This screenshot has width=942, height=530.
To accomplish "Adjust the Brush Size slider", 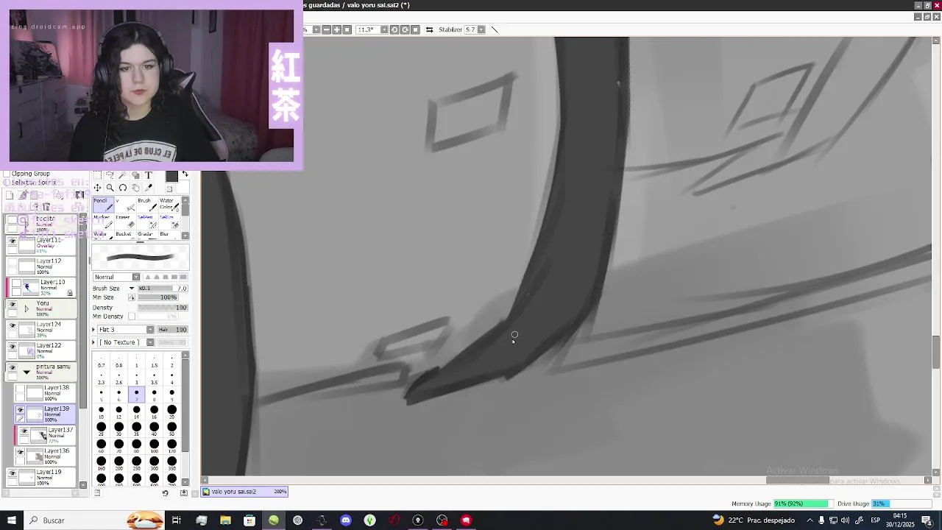I will point(162,289).
